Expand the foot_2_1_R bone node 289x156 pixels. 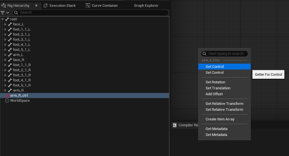(x=5, y=70)
